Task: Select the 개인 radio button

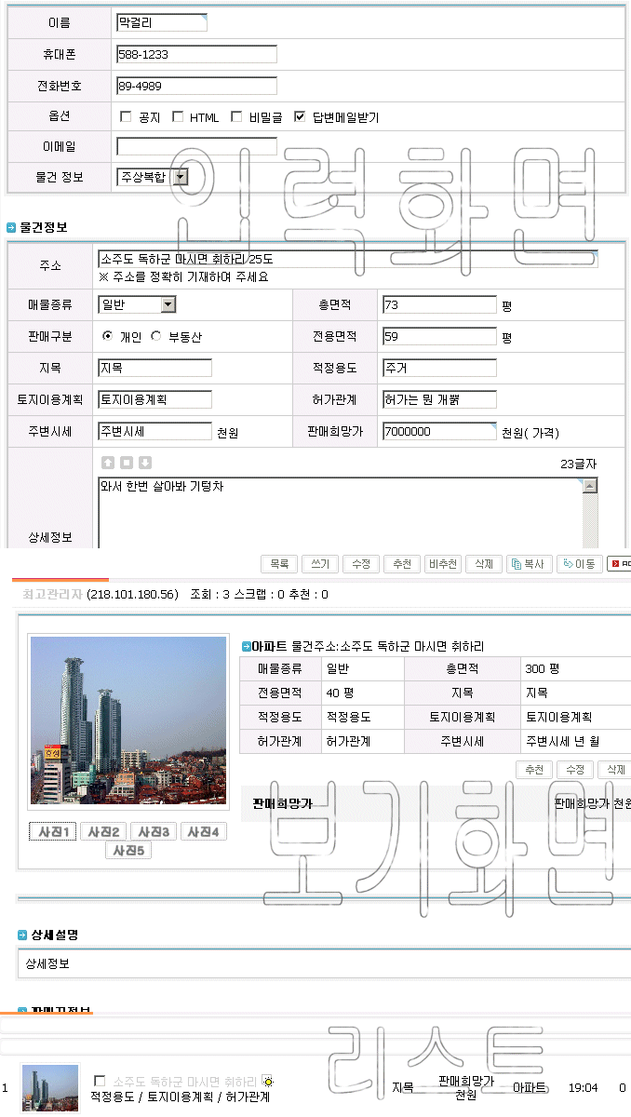Action: [x=108, y=336]
